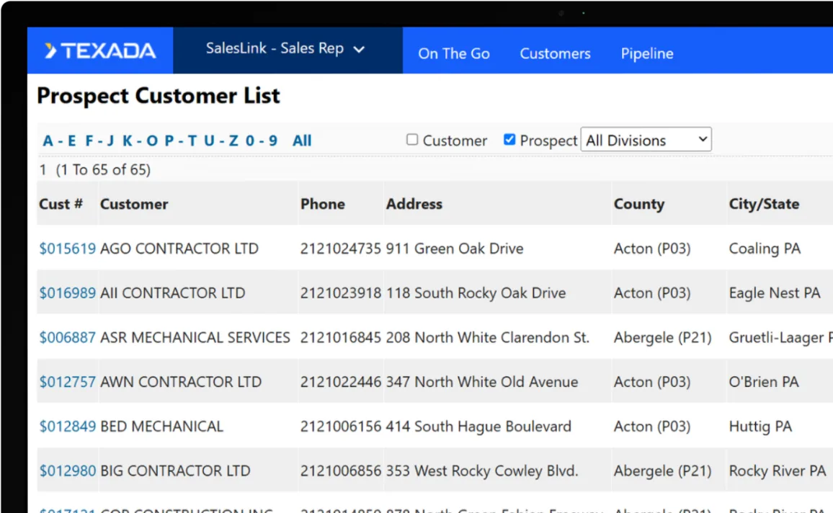The image size is (833, 513).
Task: Select BED MECHANICAL customer name
Action: click(161, 427)
